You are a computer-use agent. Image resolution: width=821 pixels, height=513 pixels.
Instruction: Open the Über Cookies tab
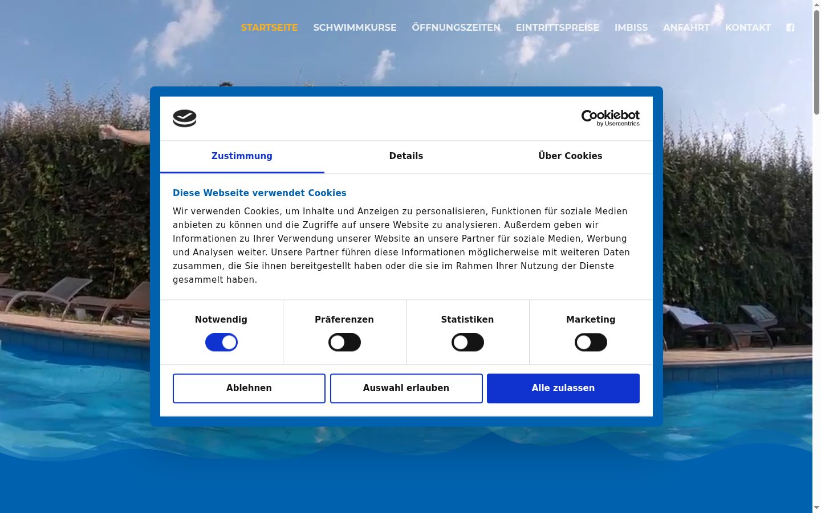570,156
